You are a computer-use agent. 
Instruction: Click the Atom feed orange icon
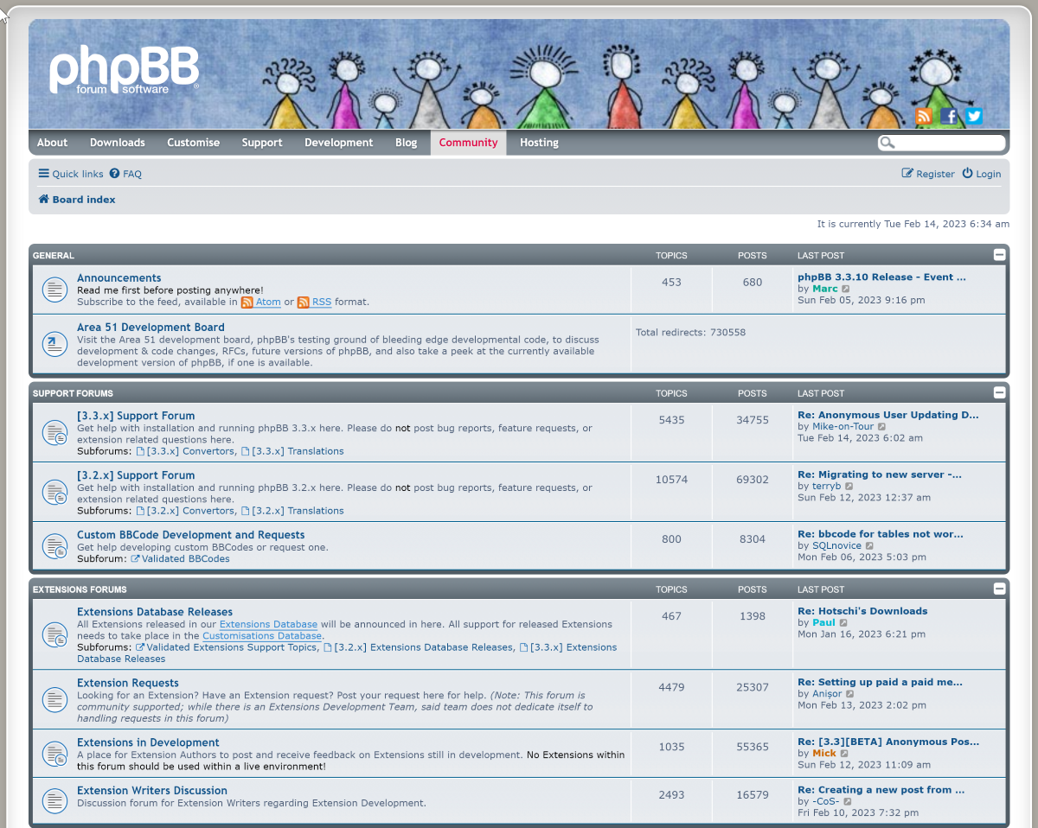pyautogui.click(x=247, y=303)
